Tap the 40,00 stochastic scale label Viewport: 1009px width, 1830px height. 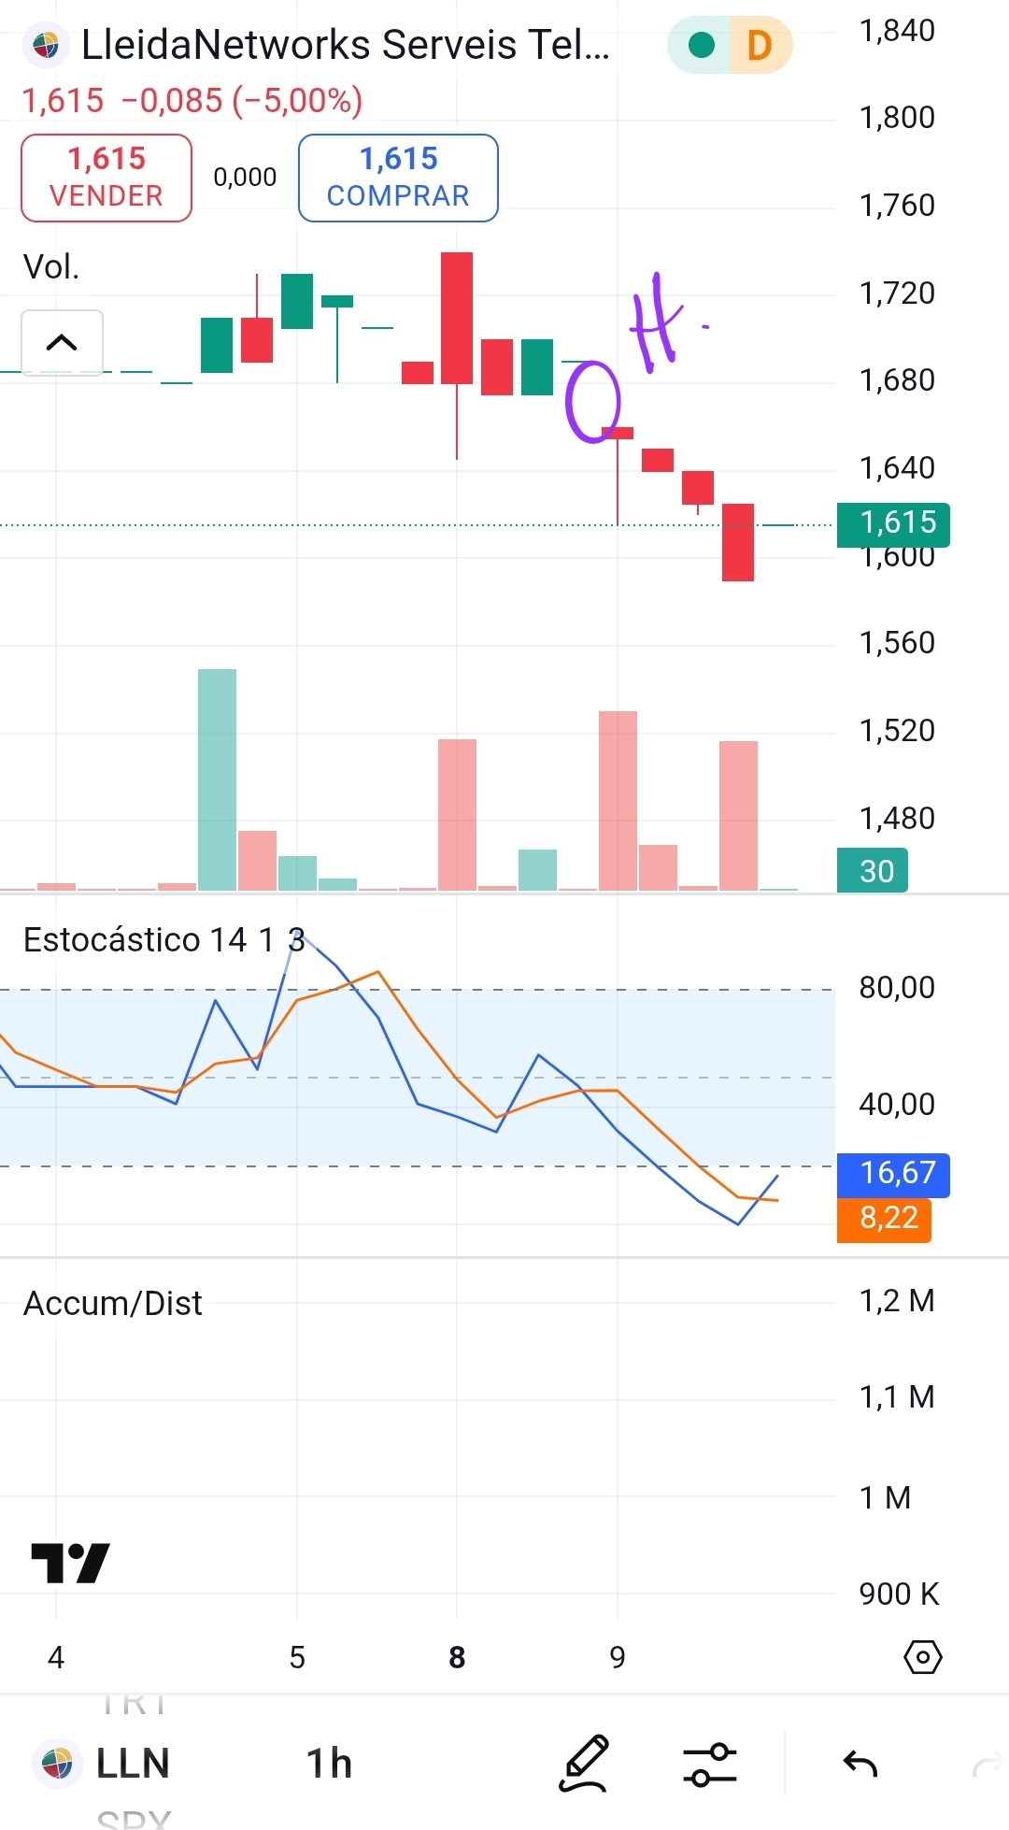point(897,1105)
